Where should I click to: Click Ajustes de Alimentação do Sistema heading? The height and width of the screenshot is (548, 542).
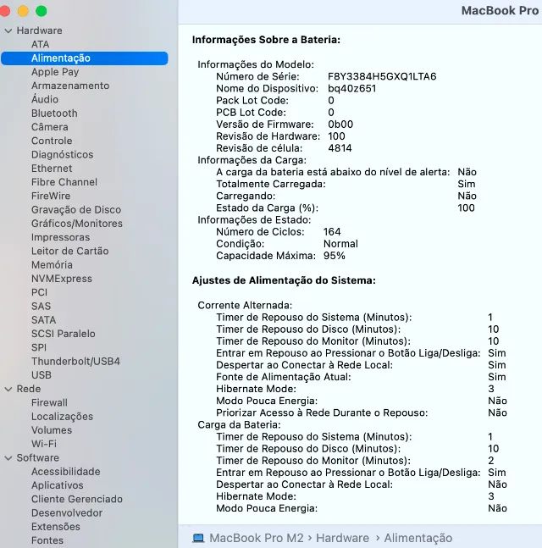pyautogui.click(x=284, y=280)
